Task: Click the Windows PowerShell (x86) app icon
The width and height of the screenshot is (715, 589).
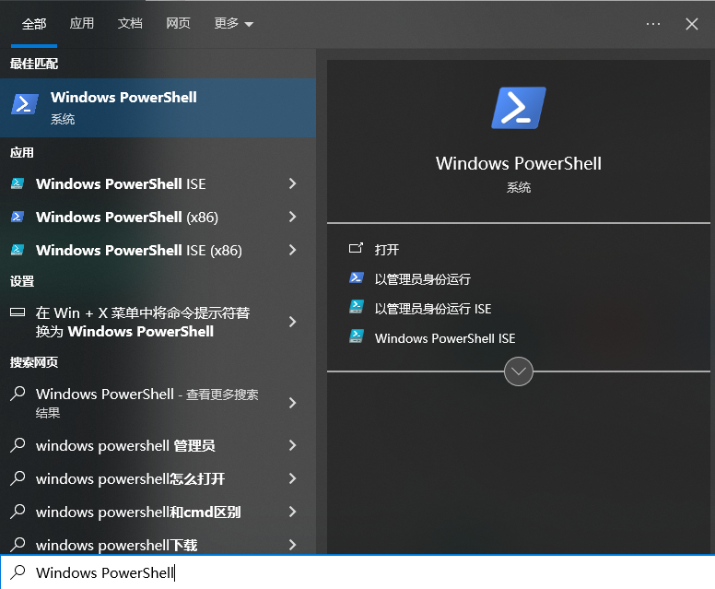Action: [x=18, y=217]
